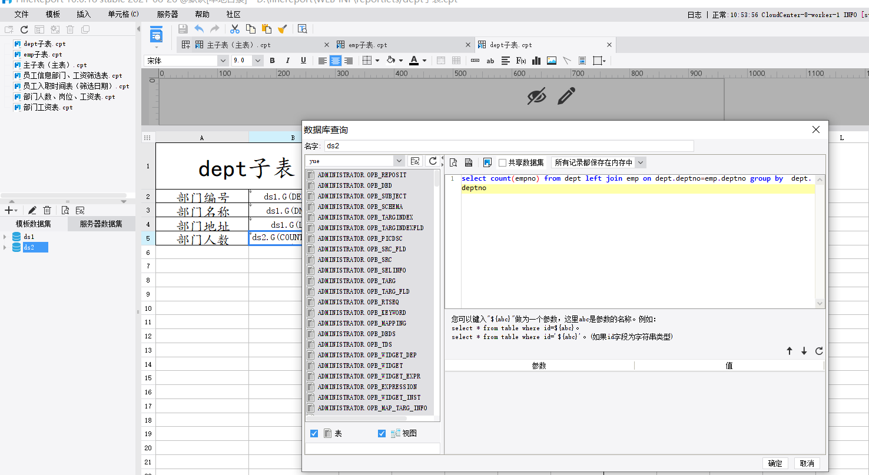Select cell containing ds2.G(COUNT
The height and width of the screenshot is (475, 869).
click(x=275, y=238)
